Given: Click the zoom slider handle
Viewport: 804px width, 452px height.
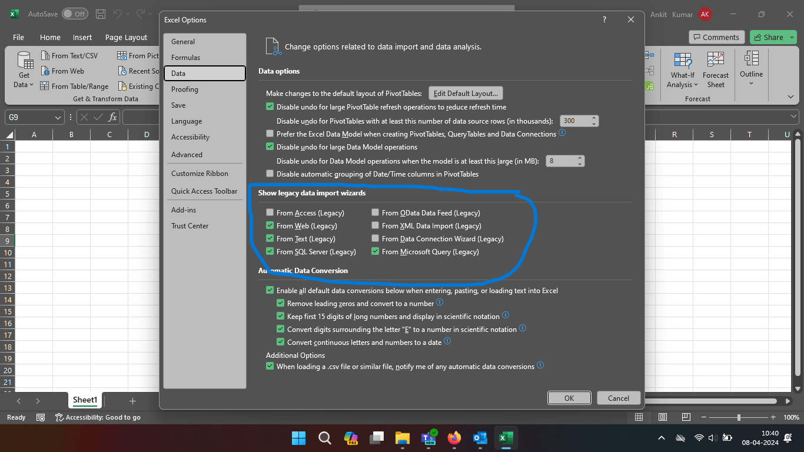Looking at the screenshot, I should 739,417.
